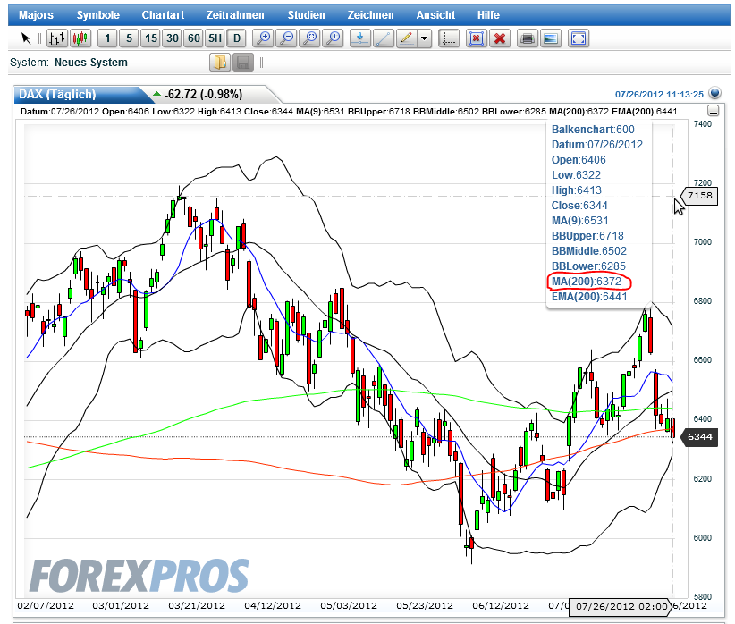
Task: Activate the pencil drawing tool
Action: 407,38
